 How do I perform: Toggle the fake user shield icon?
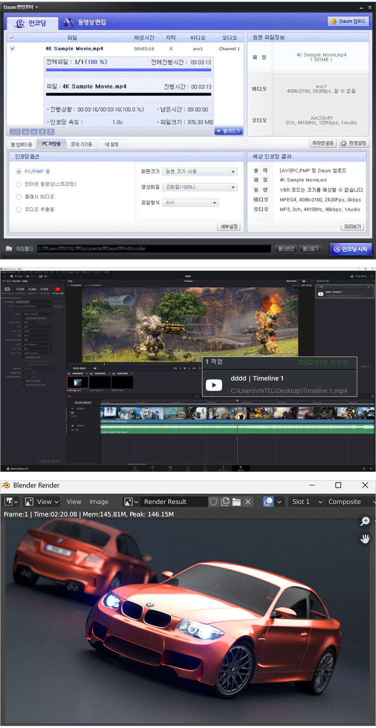(213, 502)
